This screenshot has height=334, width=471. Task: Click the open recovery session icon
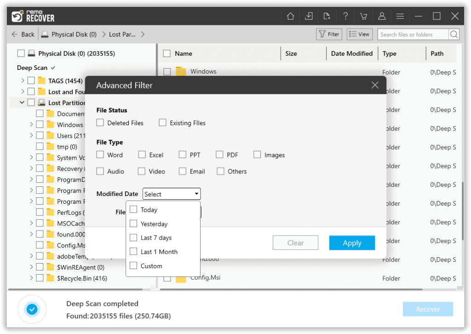tap(327, 16)
